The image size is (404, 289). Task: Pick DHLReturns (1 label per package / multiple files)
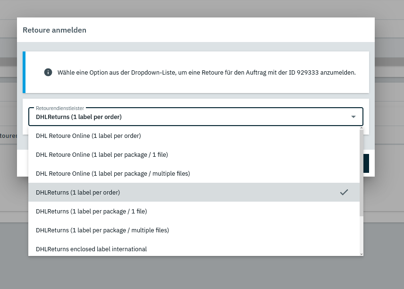102,230
